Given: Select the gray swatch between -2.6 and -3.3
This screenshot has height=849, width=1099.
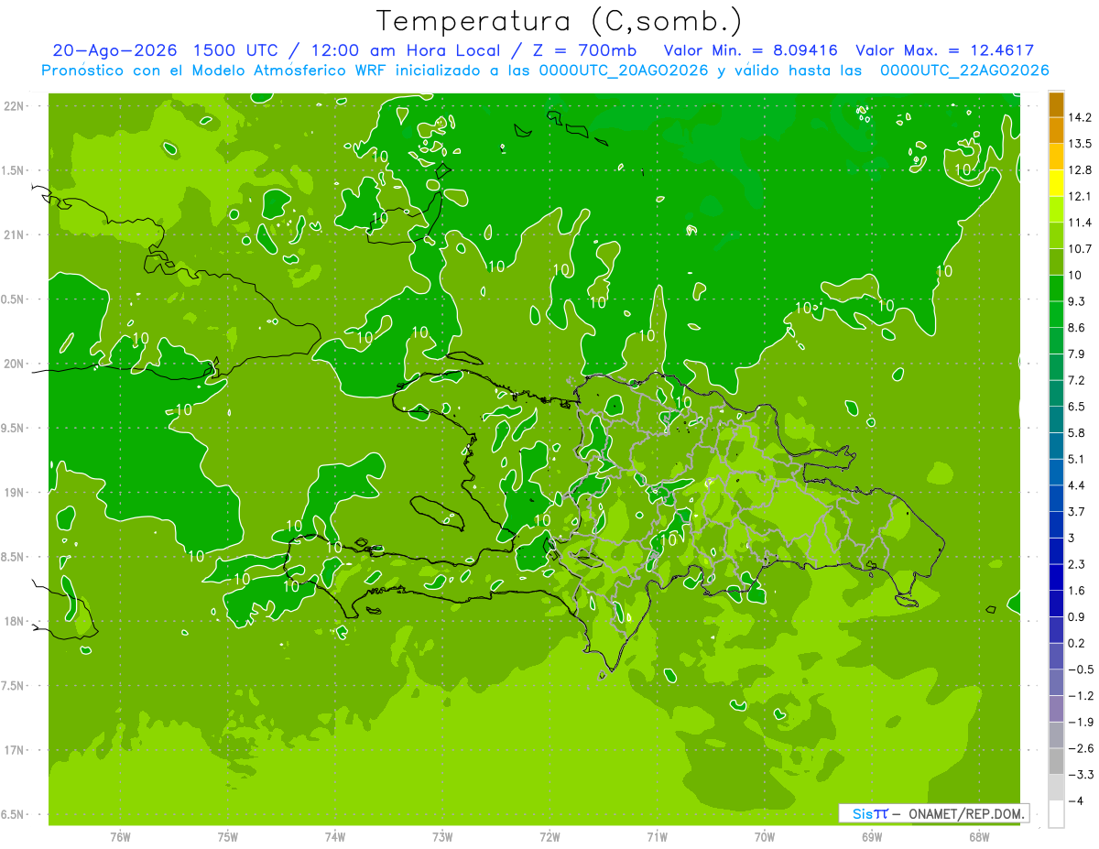Looking at the screenshot, I should click(x=1057, y=761).
